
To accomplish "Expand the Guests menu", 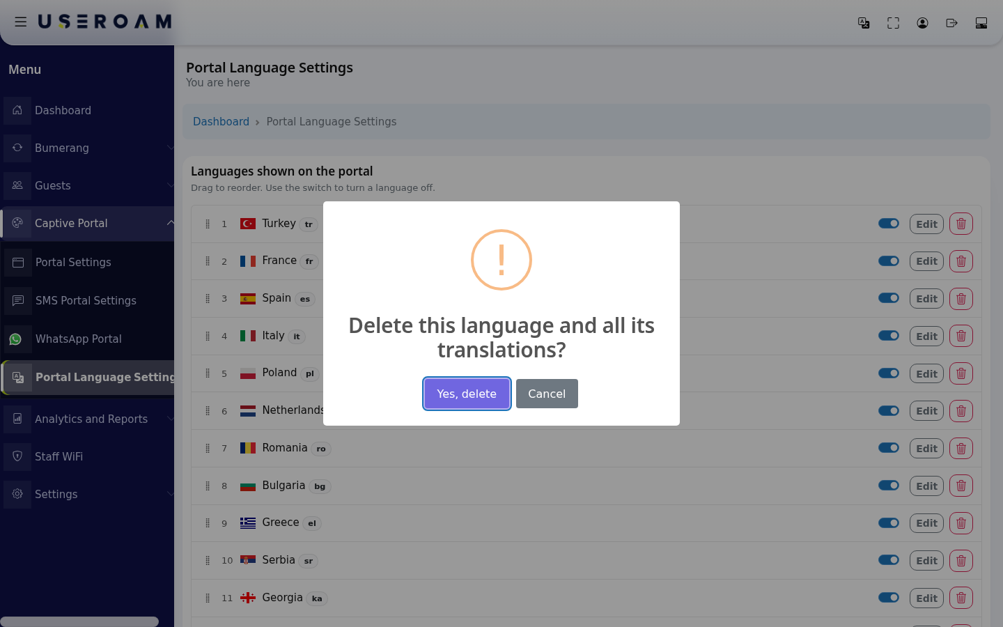I will pos(87,185).
